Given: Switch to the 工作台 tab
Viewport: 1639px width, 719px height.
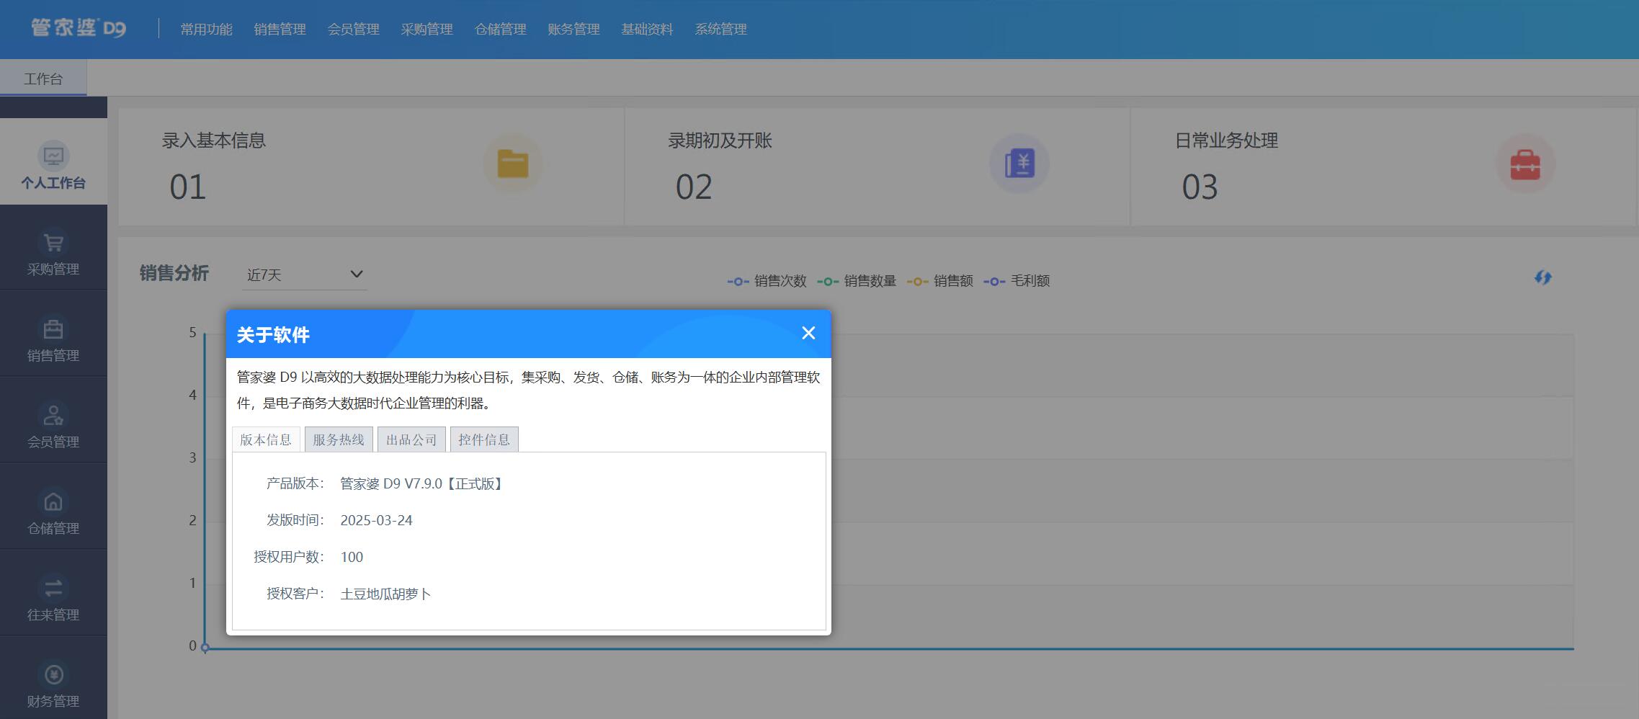Looking at the screenshot, I should point(43,79).
